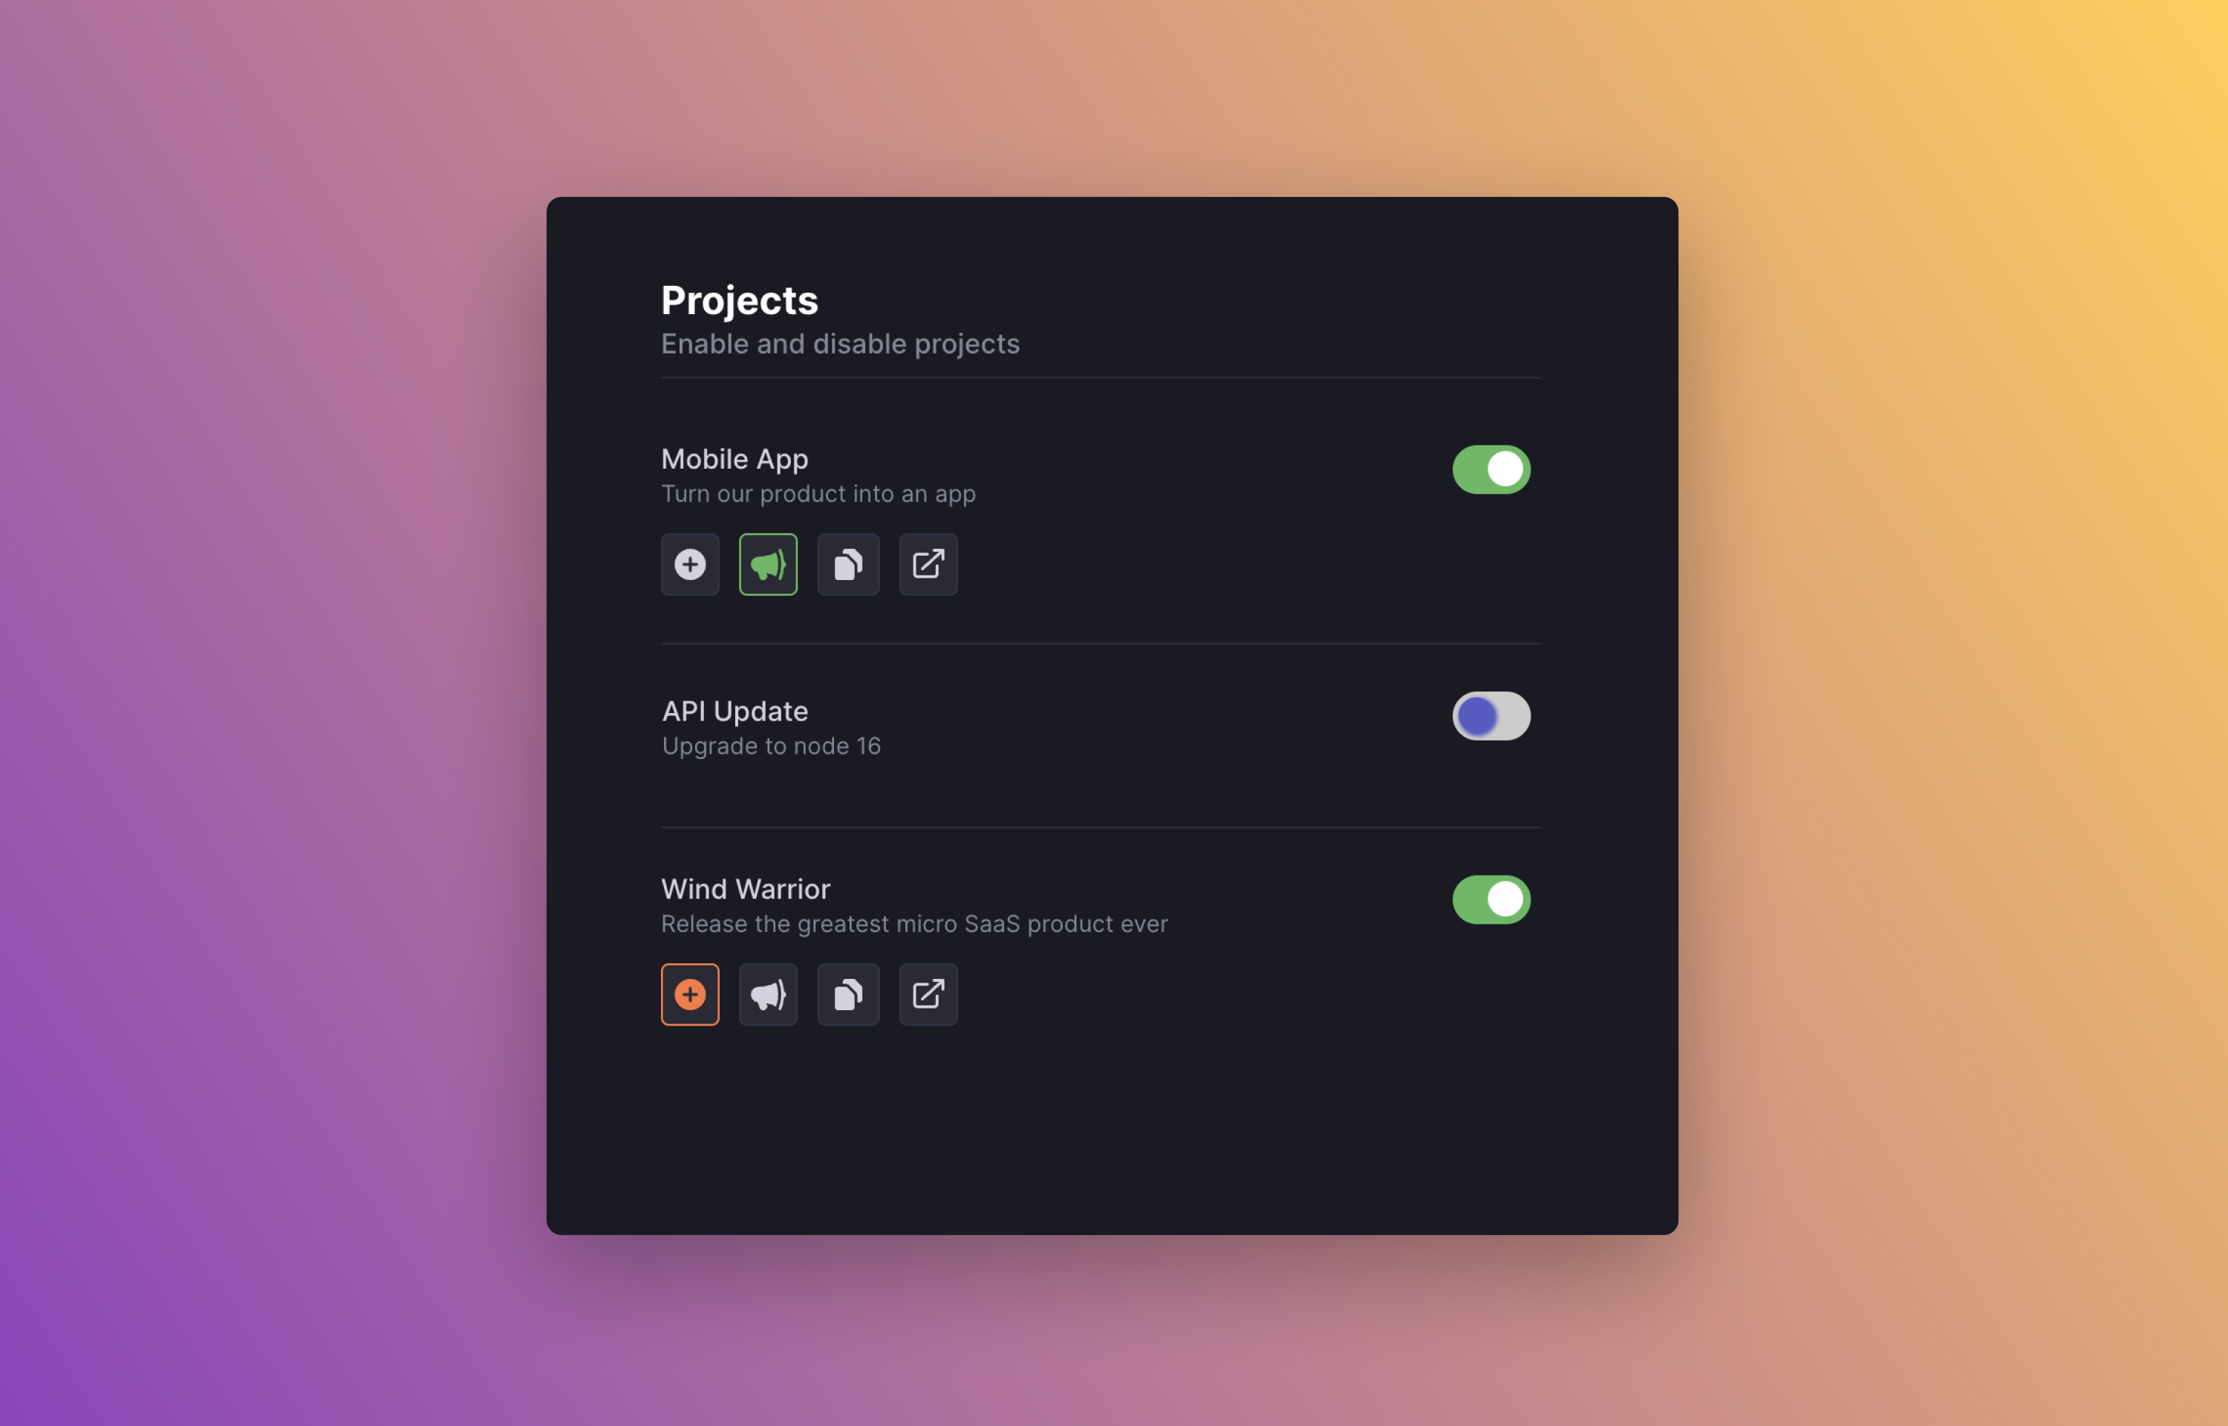The image size is (2228, 1426).
Task: Click the orange-bordered plus icon for Wind Warrior
Action: 690,994
